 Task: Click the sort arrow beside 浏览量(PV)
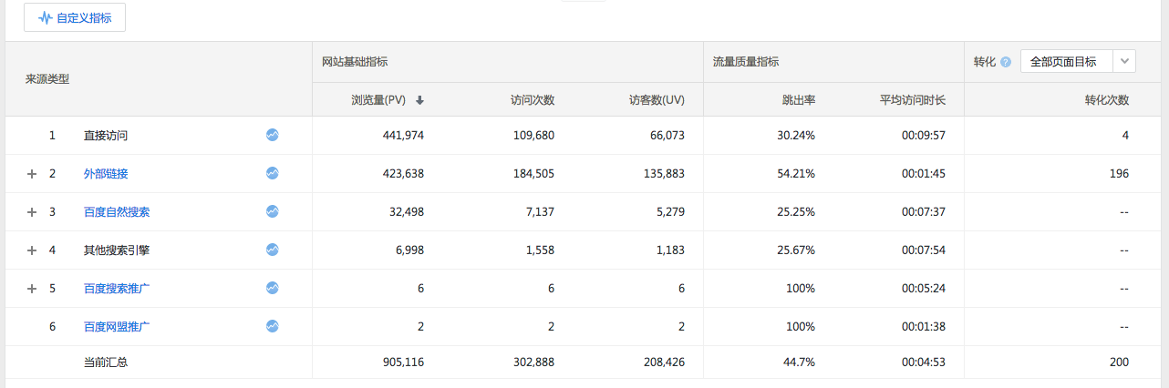click(419, 100)
